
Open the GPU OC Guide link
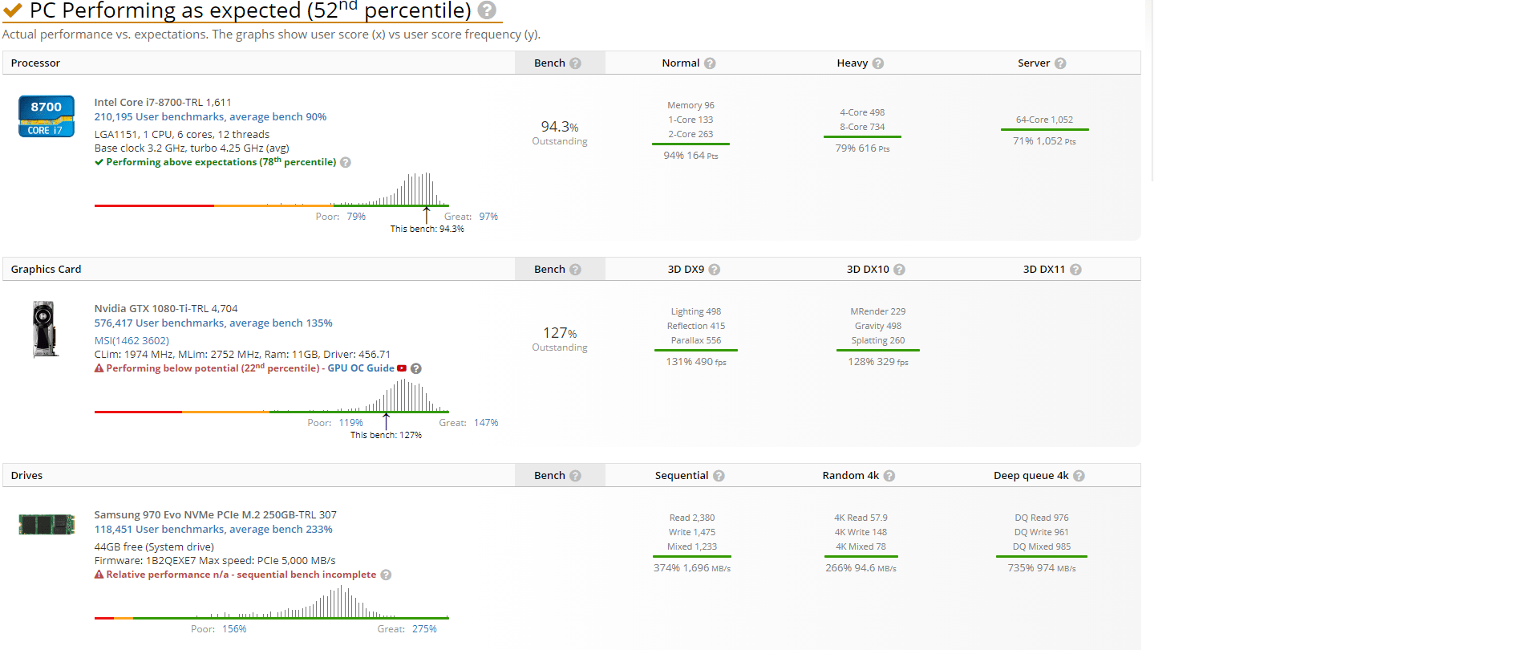click(361, 368)
